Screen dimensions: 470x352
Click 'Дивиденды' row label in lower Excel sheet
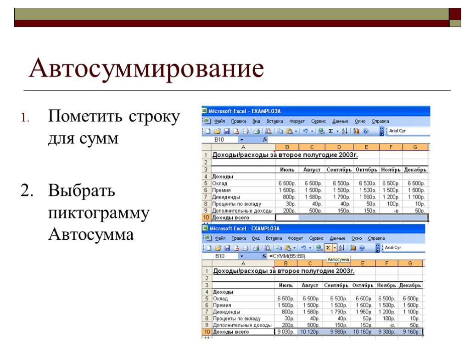tap(226, 312)
